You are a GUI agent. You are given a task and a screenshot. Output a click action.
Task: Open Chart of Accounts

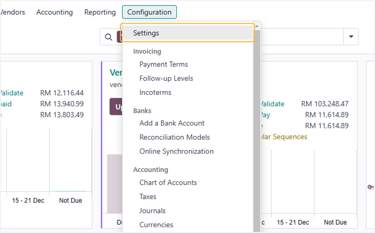(x=168, y=182)
